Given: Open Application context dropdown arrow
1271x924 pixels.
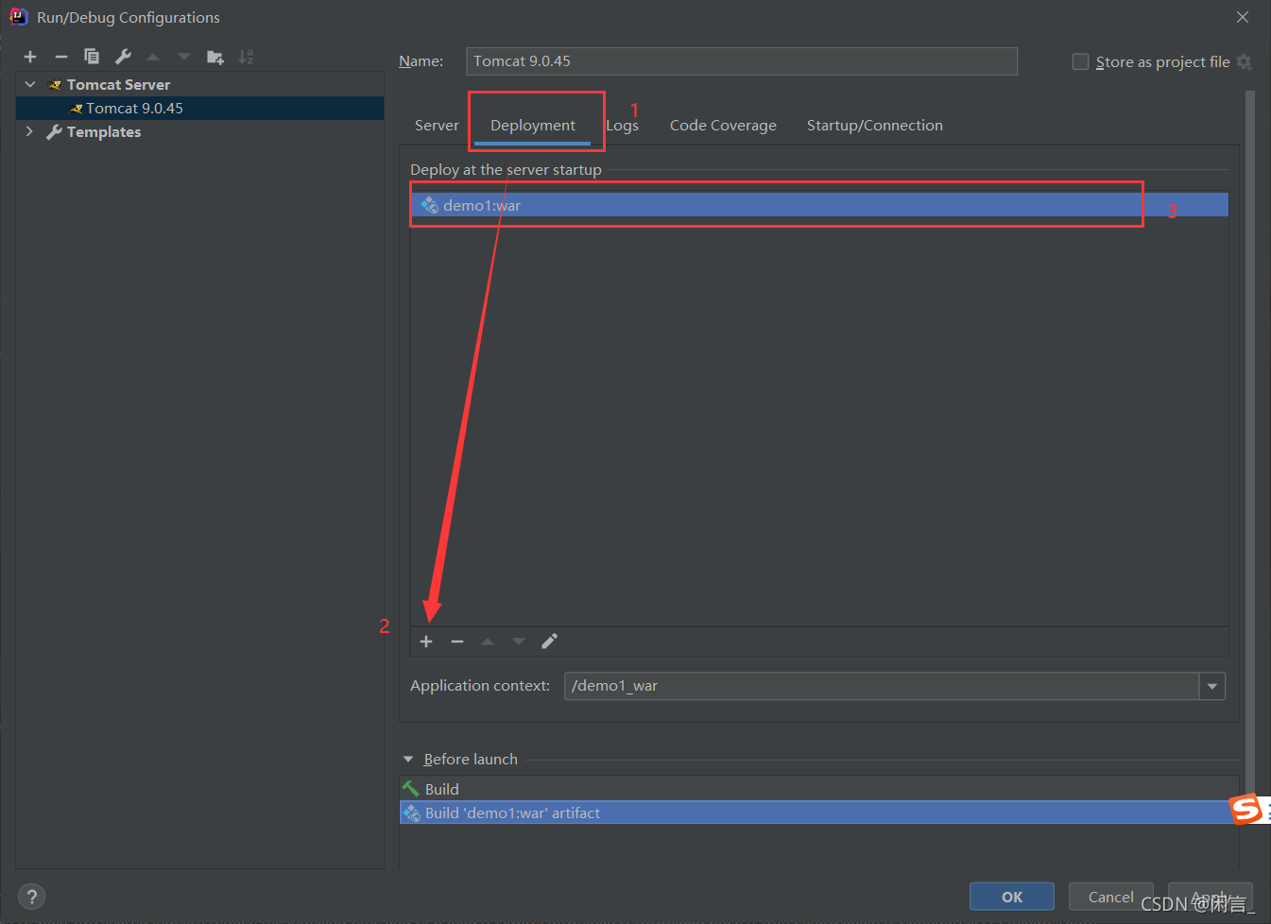Looking at the screenshot, I should coord(1211,686).
